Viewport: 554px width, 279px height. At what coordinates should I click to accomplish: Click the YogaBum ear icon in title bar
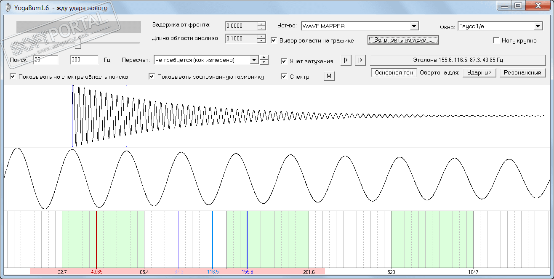click(x=7, y=7)
